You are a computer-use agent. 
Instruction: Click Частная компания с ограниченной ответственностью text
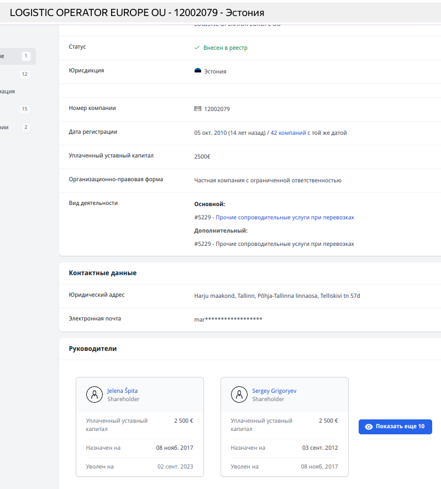[x=267, y=180]
